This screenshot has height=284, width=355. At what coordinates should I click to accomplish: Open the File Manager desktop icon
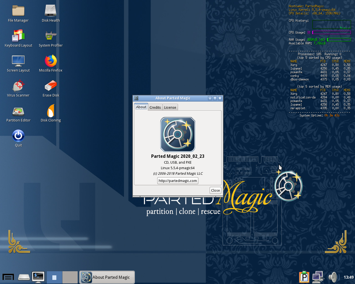coord(18,11)
